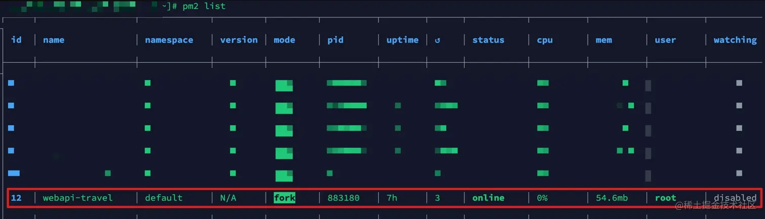Viewport: 765px width, 219px height.
Task: Select the 'mode' column header
Action: click(284, 40)
